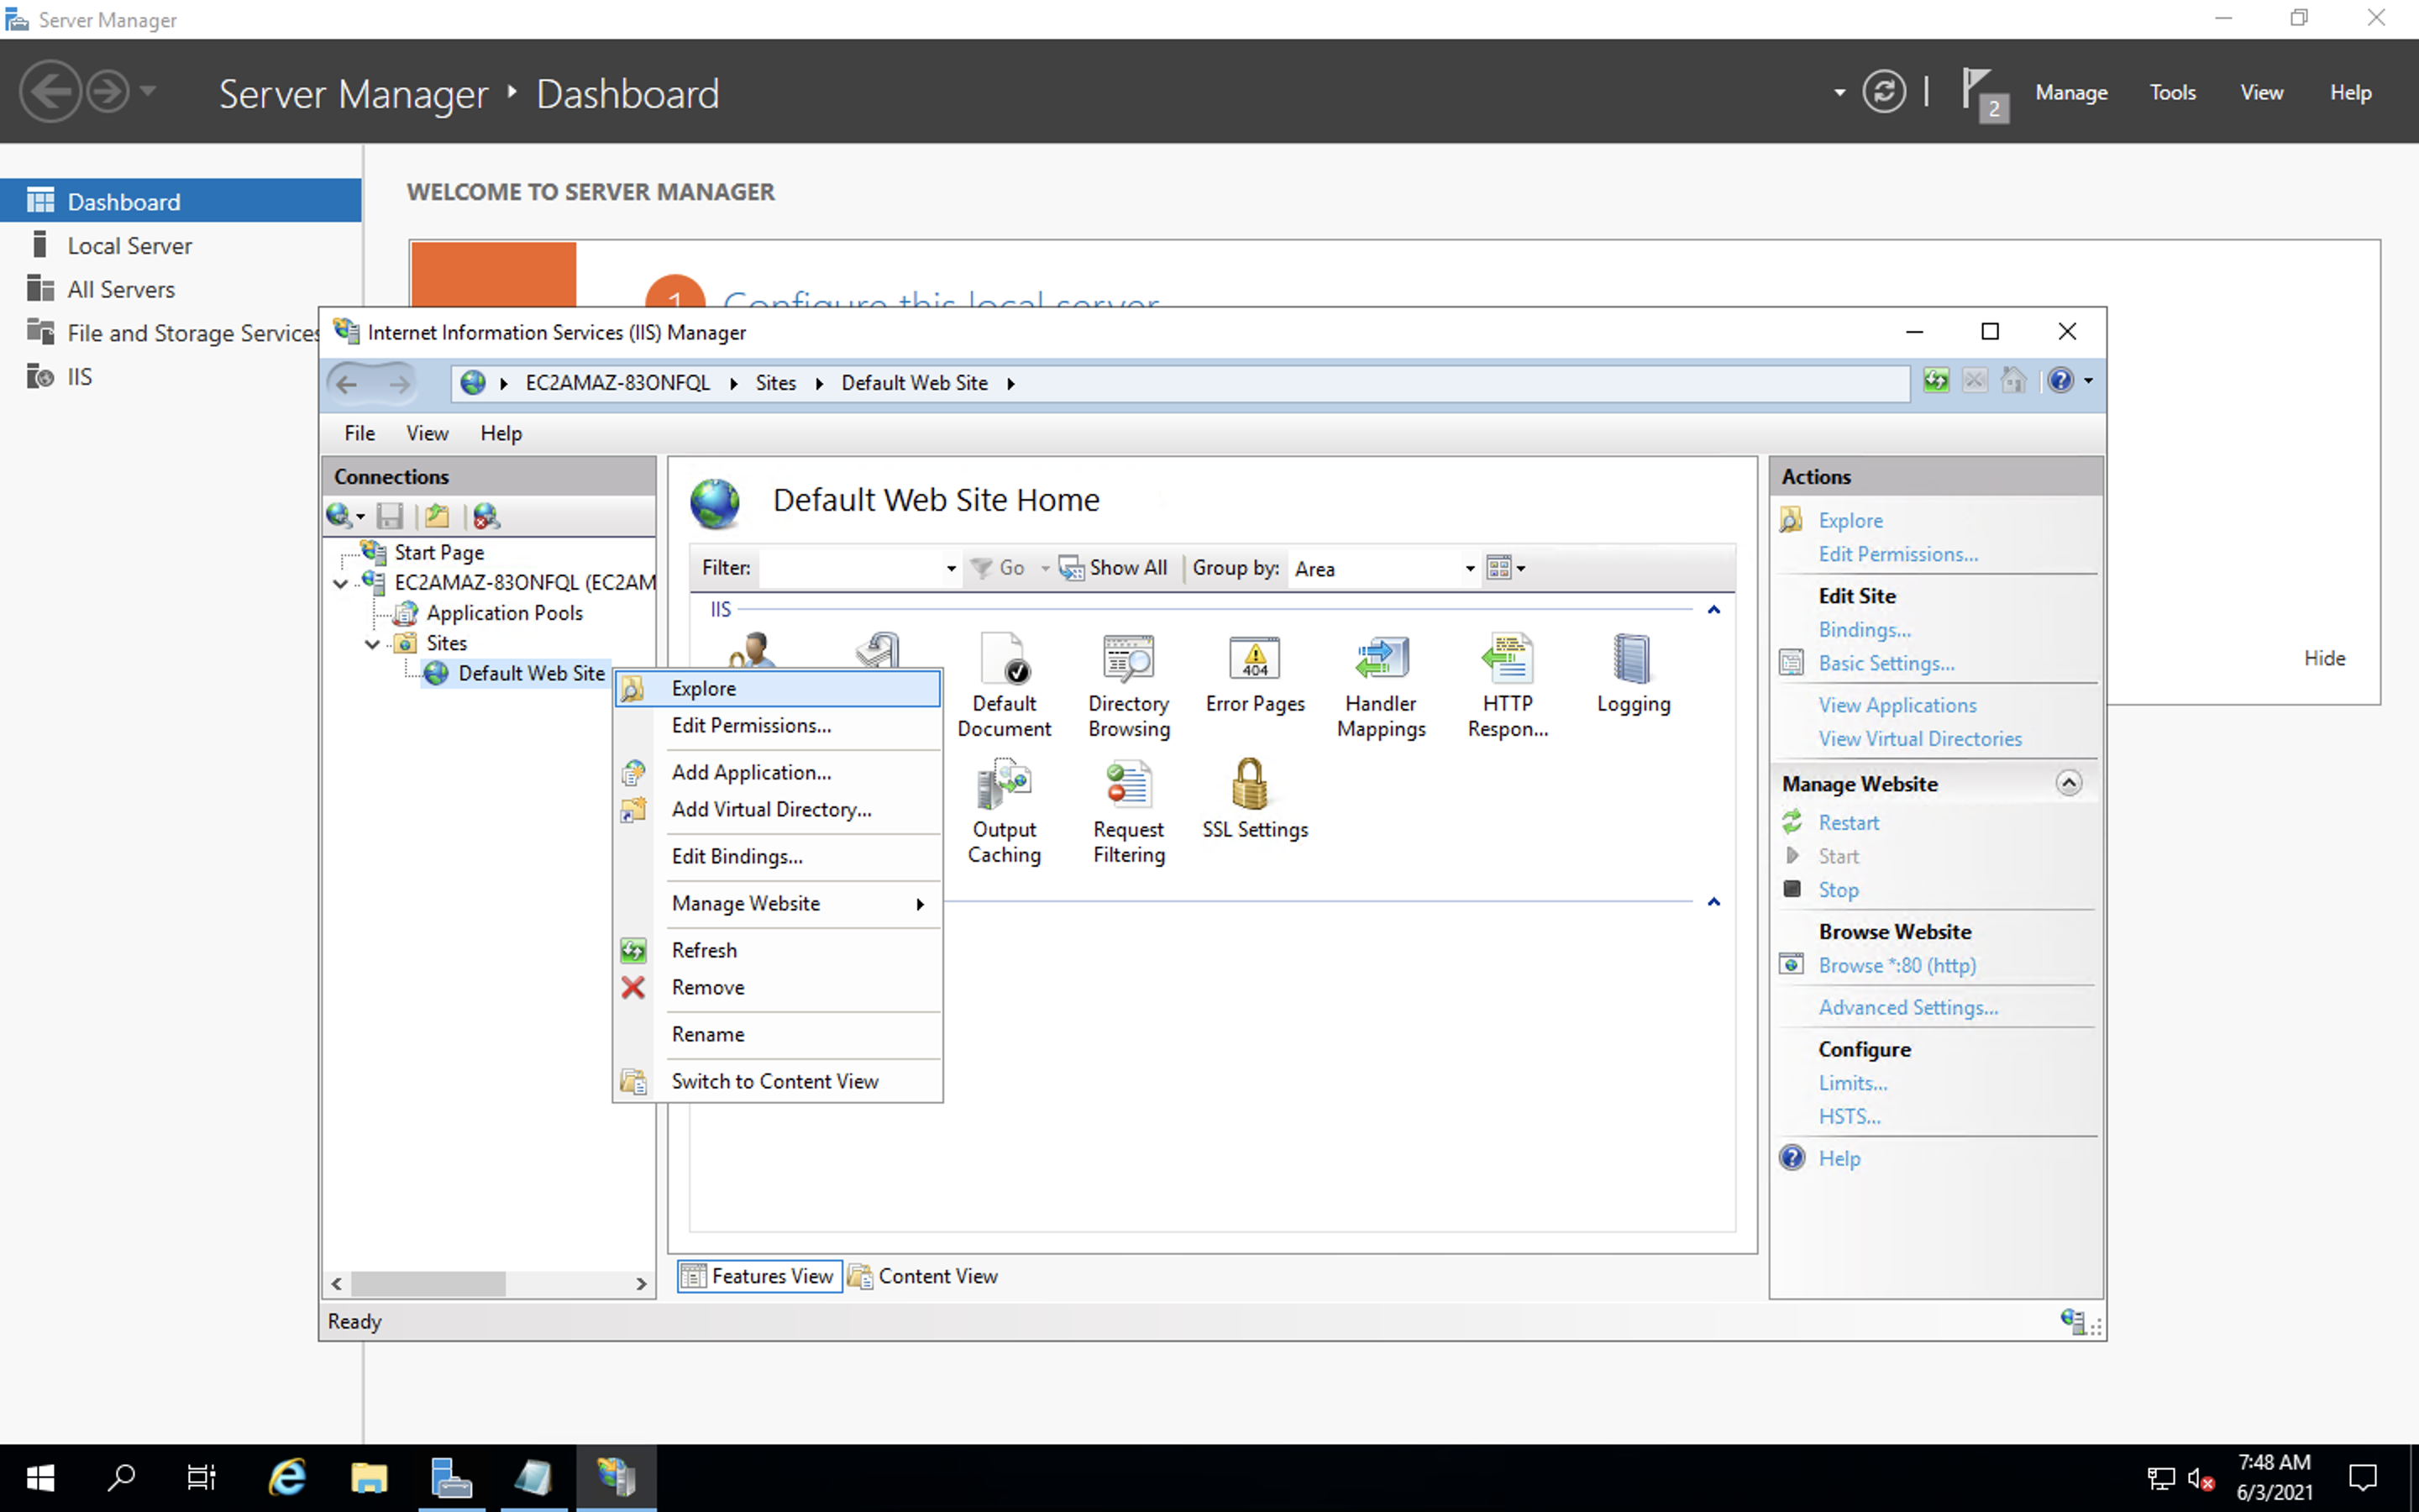
Task: Choose Explore in the context menu
Action: pyautogui.click(x=779, y=688)
